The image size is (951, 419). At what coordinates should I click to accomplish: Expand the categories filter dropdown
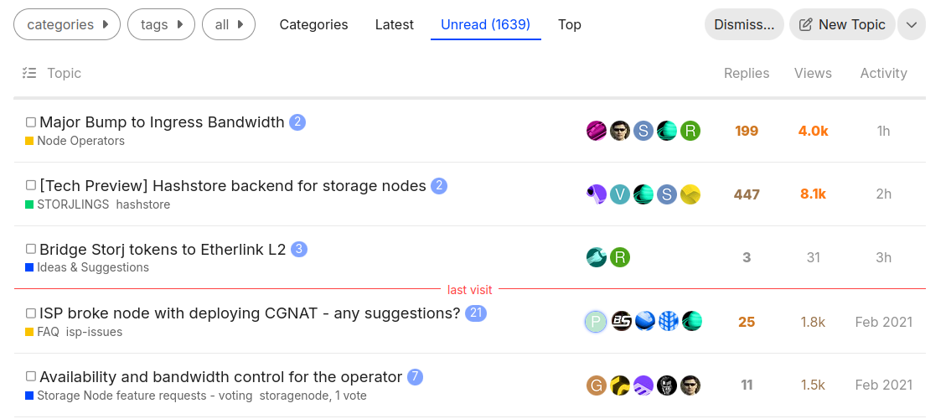67,25
